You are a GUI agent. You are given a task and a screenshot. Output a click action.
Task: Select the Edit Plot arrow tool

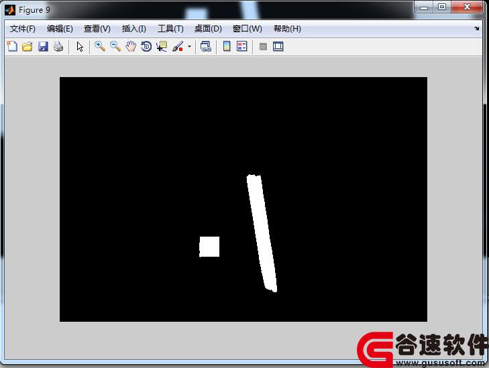tap(80, 46)
